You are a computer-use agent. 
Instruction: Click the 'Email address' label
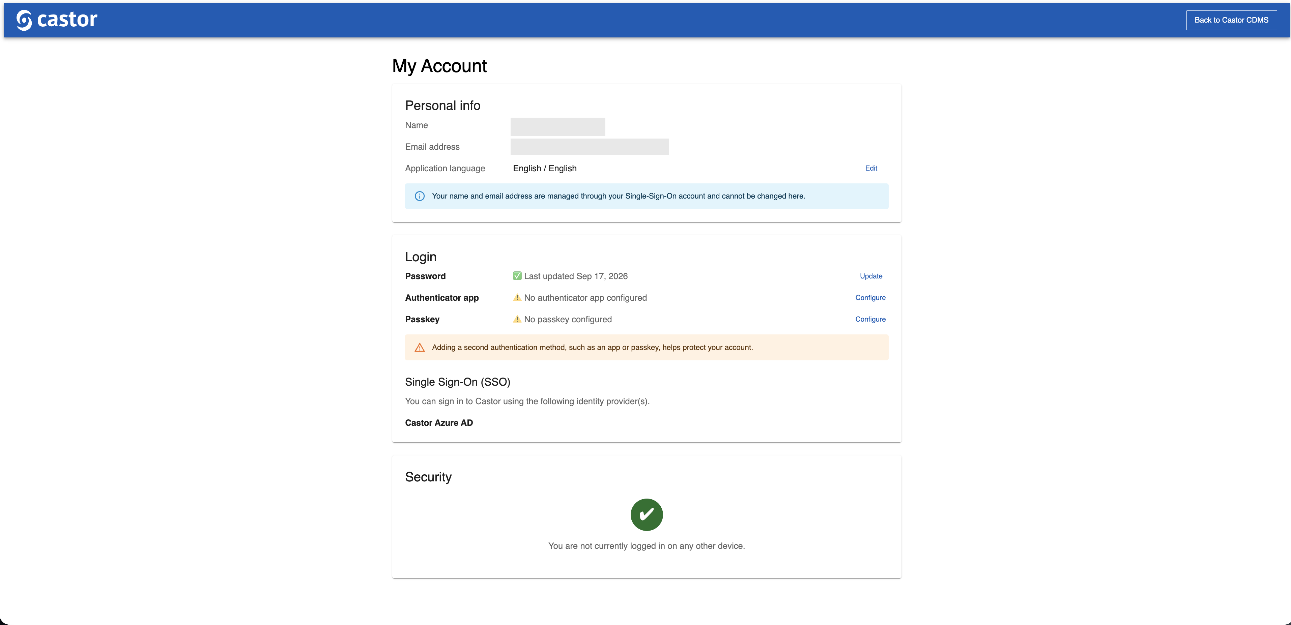coord(432,147)
